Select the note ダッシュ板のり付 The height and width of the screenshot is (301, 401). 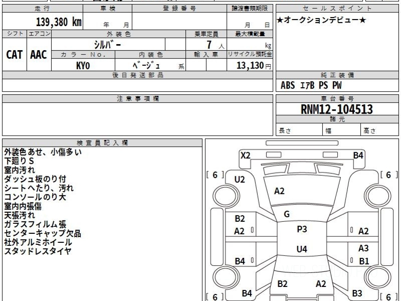click(35, 179)
